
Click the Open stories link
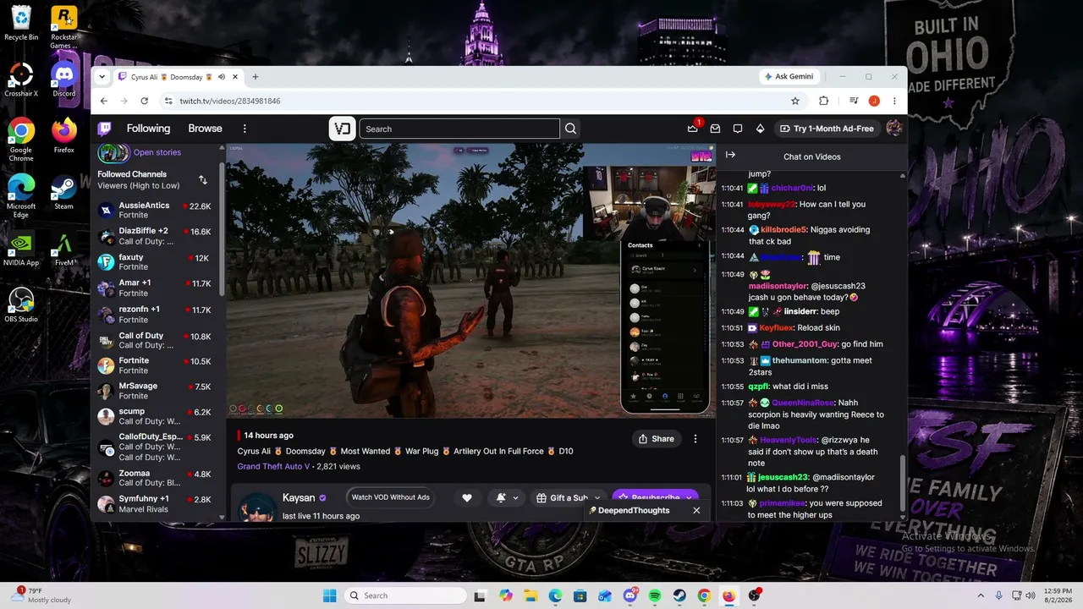tap(157, 152)
